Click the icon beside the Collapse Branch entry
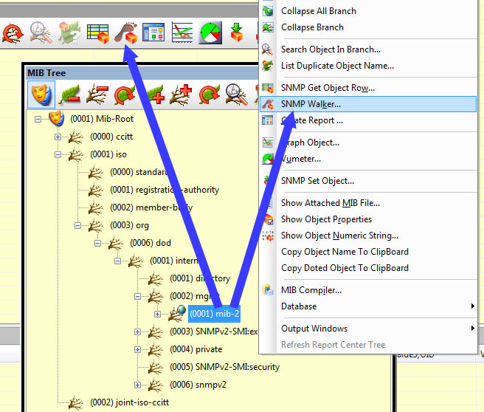484x412 pixels. pos(268,27)
